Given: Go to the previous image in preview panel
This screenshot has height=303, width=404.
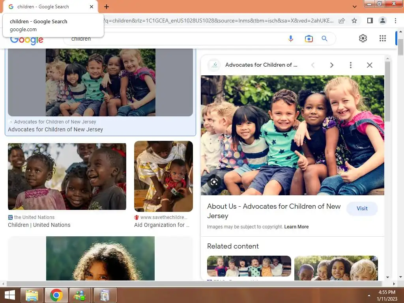Looking at the screenshot, I should coord(313,65).
